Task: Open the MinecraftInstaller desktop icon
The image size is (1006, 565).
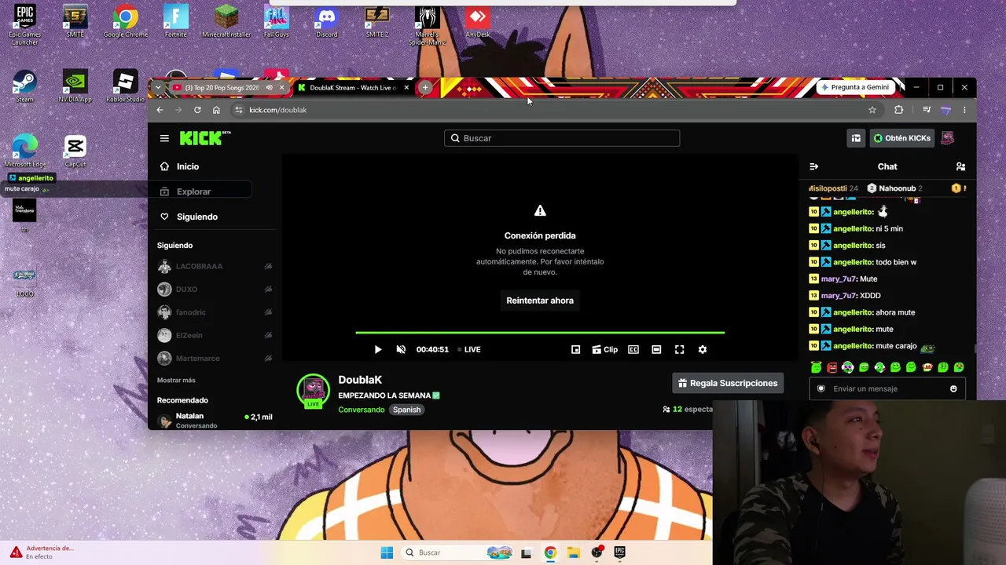Action: 226,22
